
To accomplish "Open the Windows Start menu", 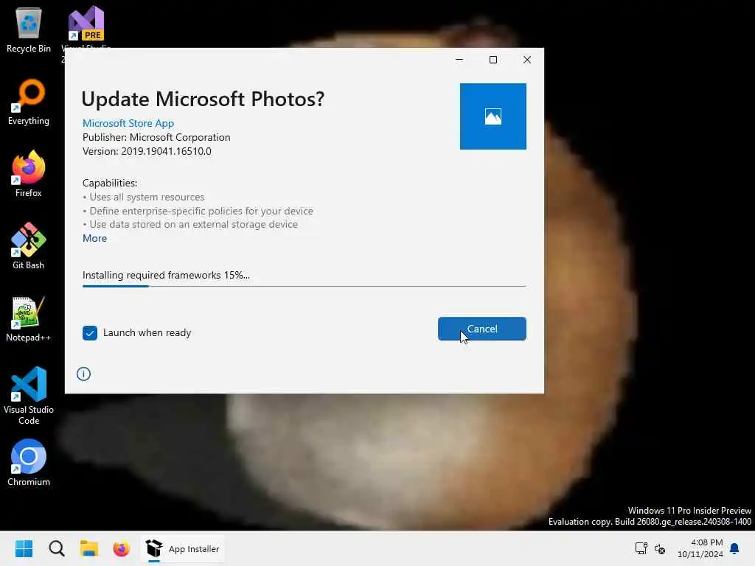I will [24, 548].
